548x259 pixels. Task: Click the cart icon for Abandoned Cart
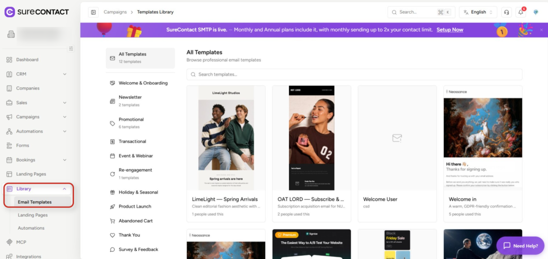(112, 221)
